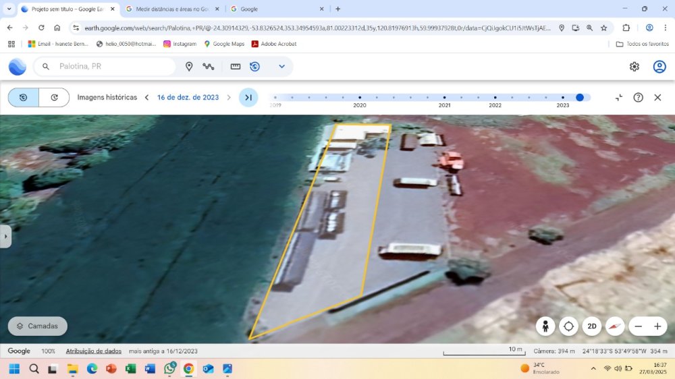Go to the browser home page
The height and width of the screenshot is (379, 675).
(57, 28)
